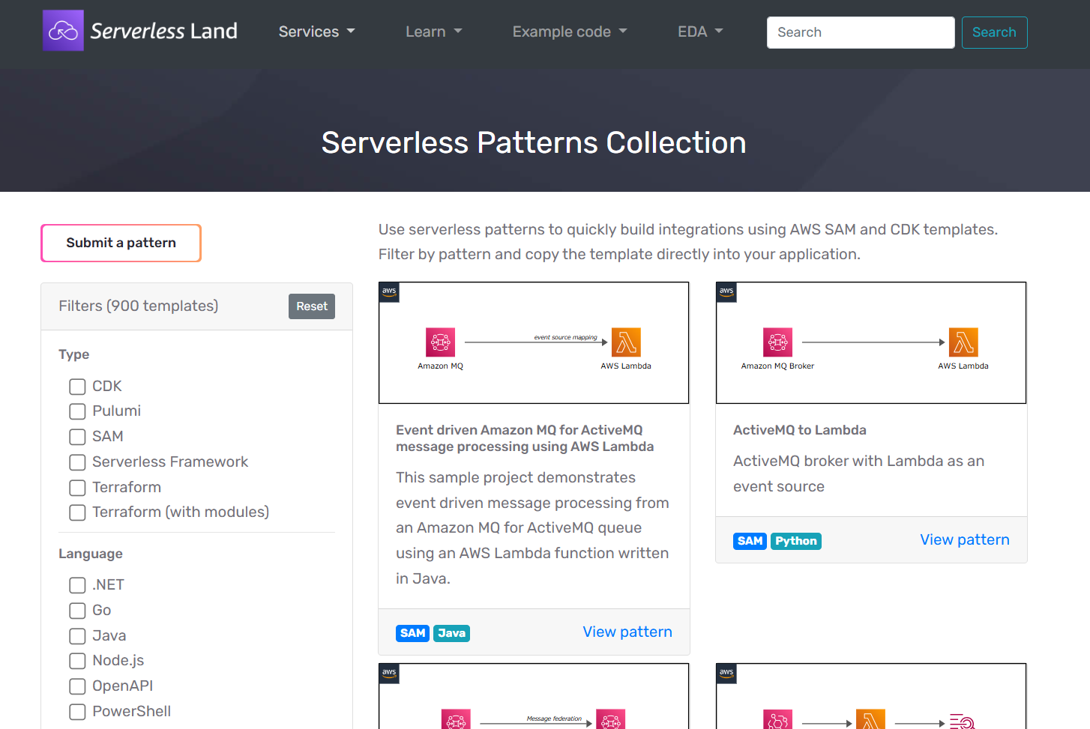Screen dimensions: 1090x729
Task: Tick the Pulumi type checkbox
Action: (x=77, y=411)
